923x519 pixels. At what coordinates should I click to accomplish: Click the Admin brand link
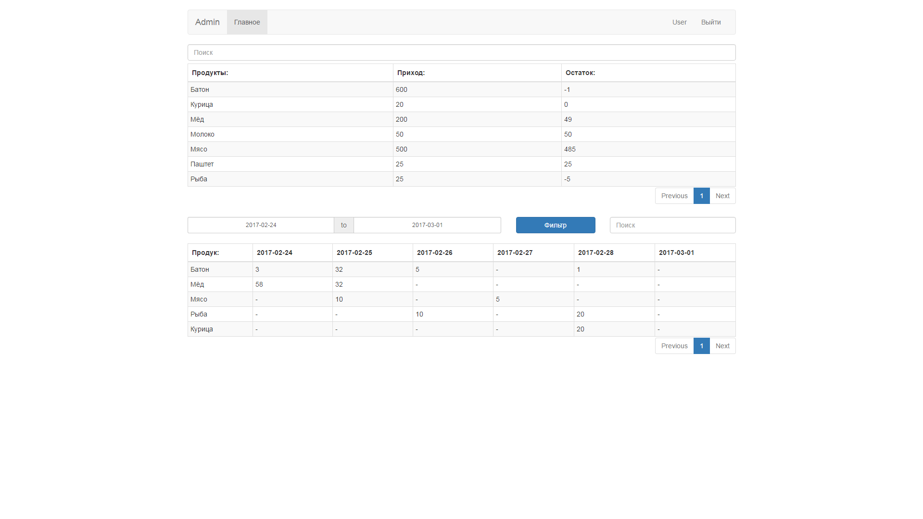coord(207,22)
